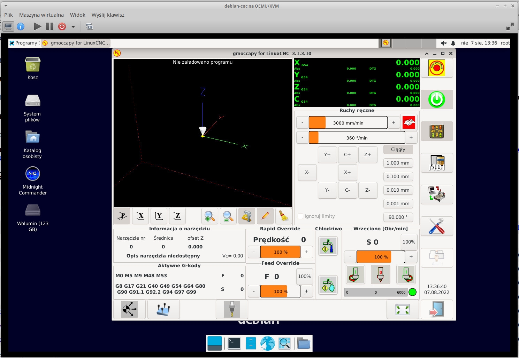Open the Plik menu
Image resolution: width=519 pixels, height=358 pixels.
8,15
